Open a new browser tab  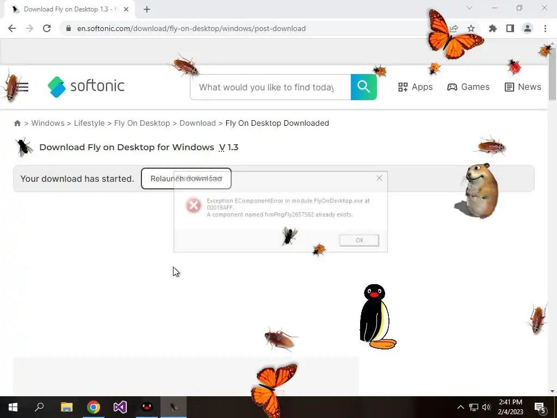[147, 9]
